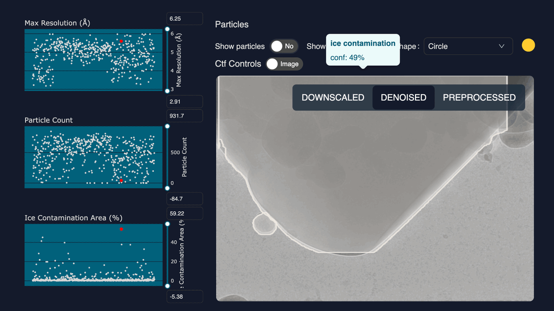
Task: Click the Max Resolution 6.25 input field
Action: pyautogui.click(x=185, y=18)
